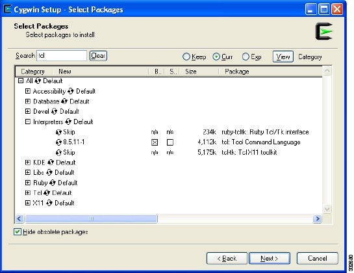Click cycle icon beside Devel category

pos(54,111)
